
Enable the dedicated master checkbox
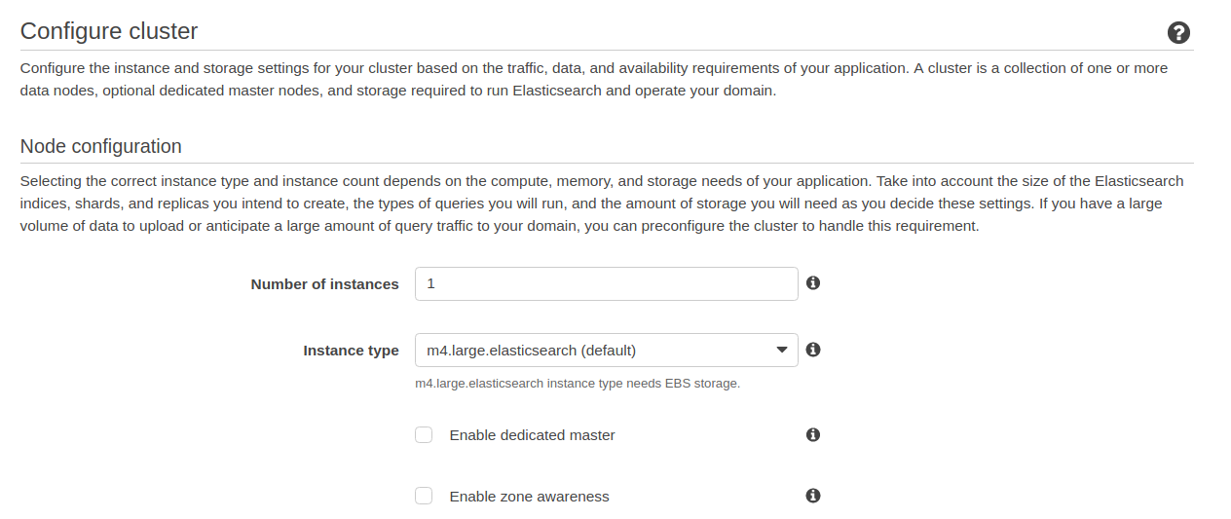click(424, 435)
